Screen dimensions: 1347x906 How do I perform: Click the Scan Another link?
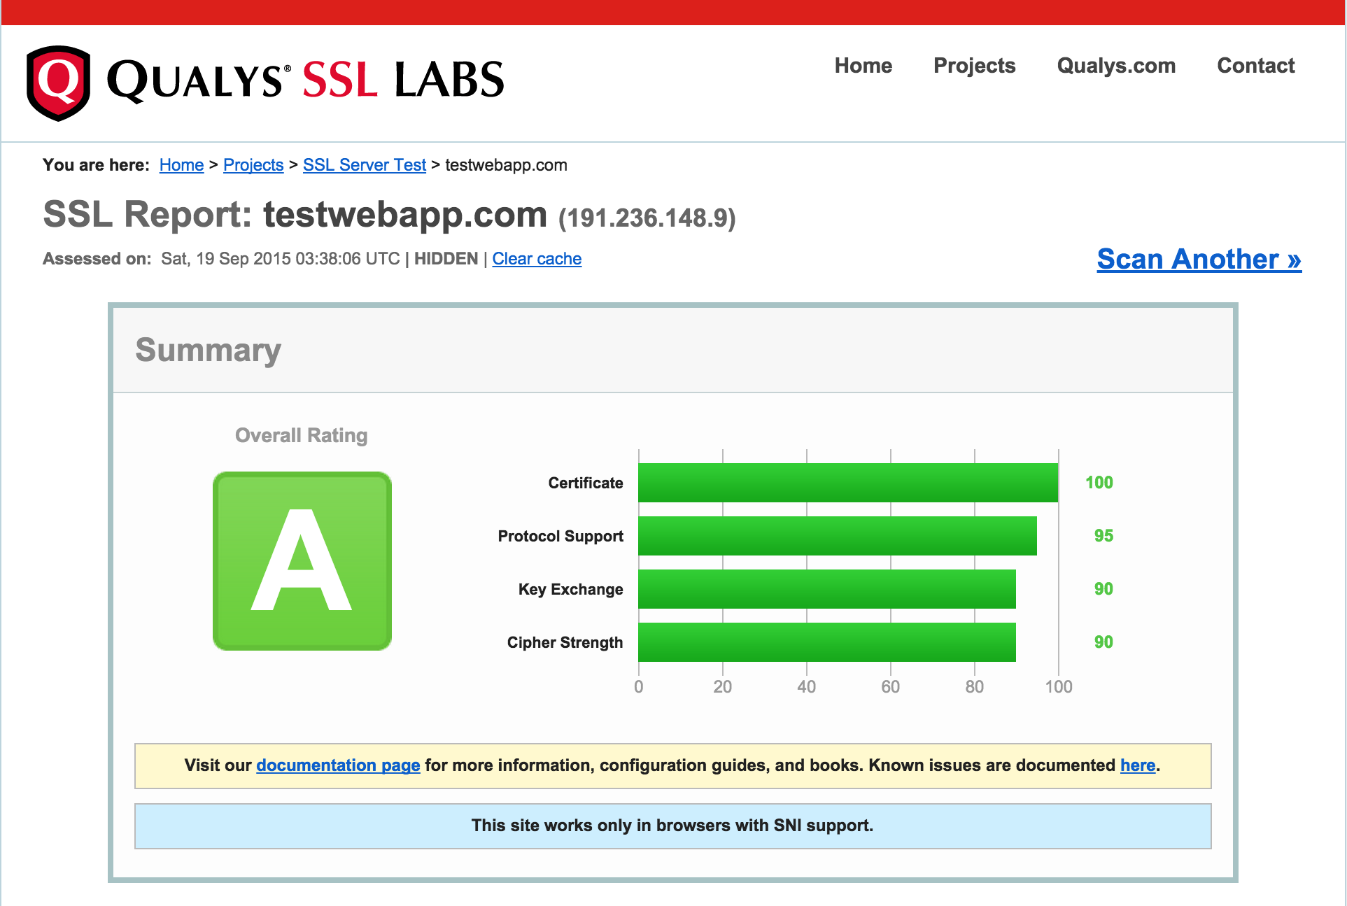tap(1199, 260)
